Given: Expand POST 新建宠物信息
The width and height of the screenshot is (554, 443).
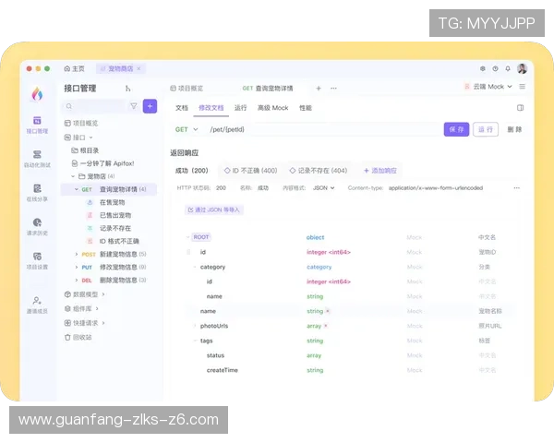Looking at the screenshot, I should pos(77,254).
